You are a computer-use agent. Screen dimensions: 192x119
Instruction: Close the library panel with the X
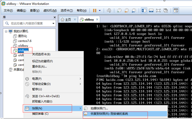coord(55,17)
